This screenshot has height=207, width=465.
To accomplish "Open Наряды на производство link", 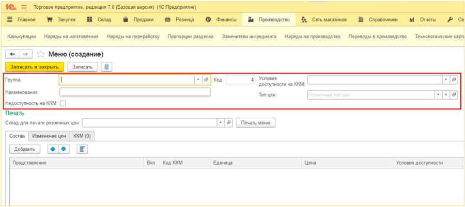I will coord(313,37).
